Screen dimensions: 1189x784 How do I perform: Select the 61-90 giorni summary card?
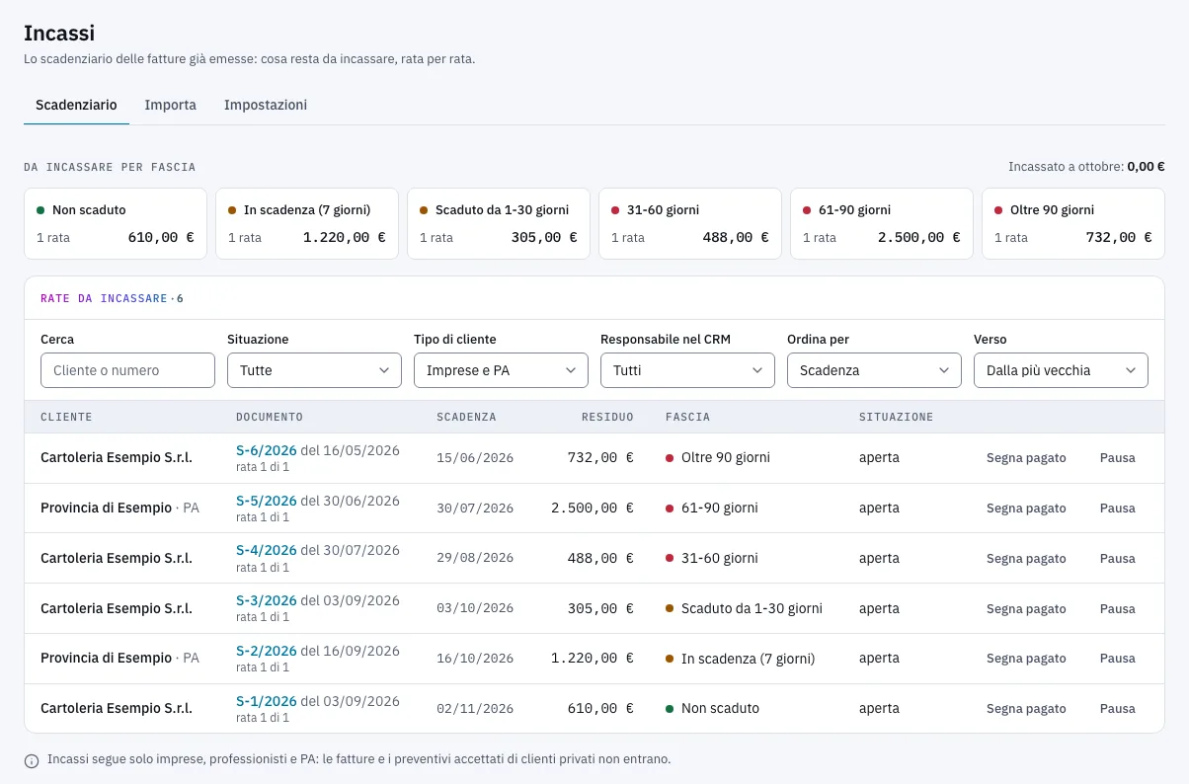click(882, 224)
